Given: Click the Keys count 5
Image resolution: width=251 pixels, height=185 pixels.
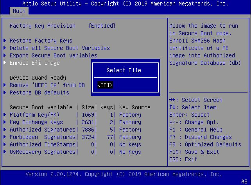Looking at the screenshot, I should coord(111,130).
